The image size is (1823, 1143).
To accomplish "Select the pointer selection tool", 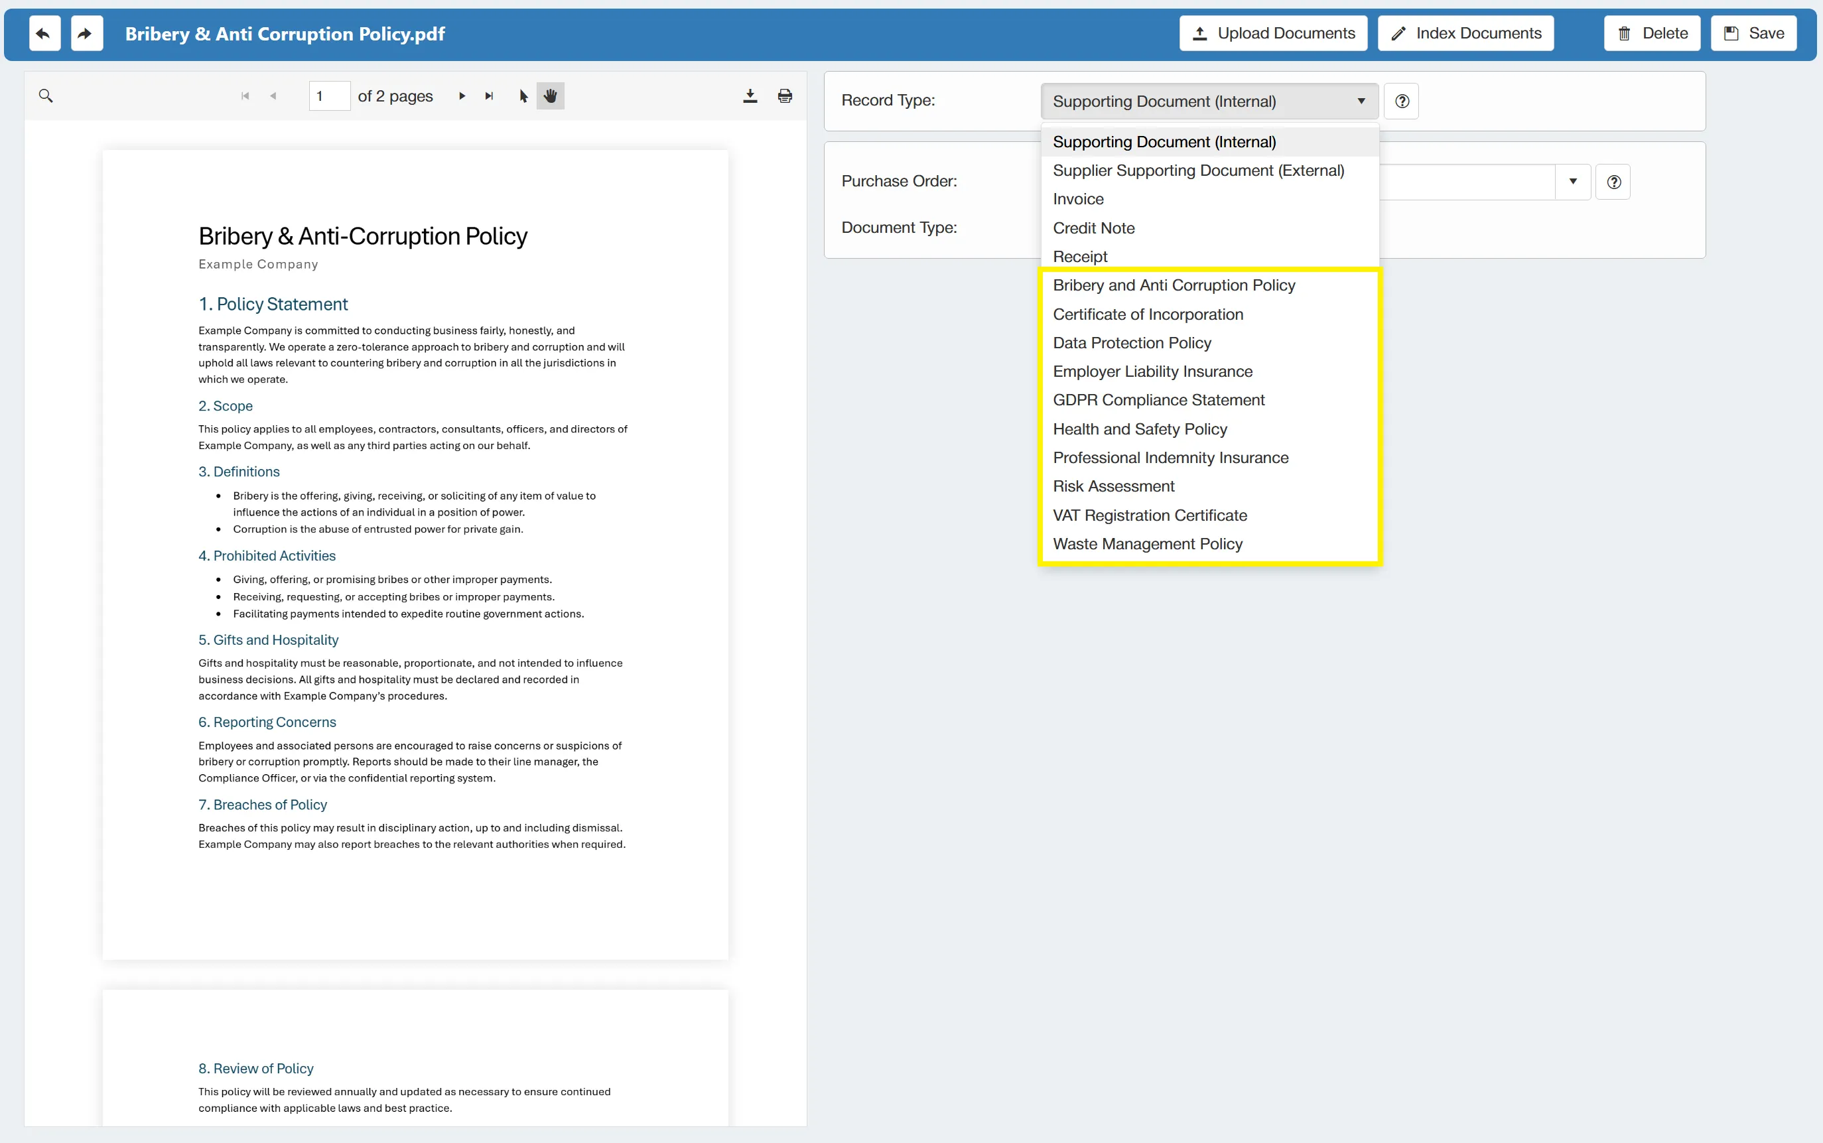I will (x=523, y=96).
